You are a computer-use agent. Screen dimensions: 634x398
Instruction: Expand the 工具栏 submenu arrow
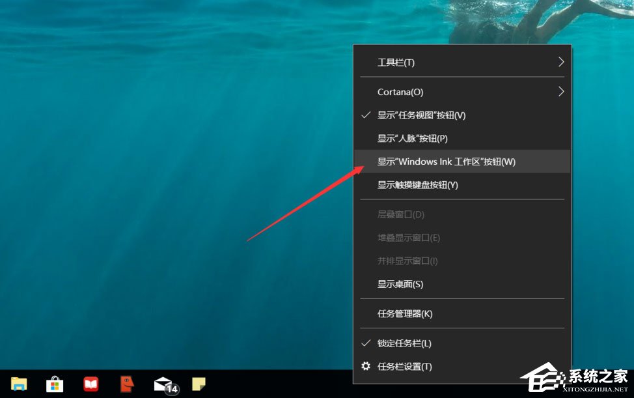[560, 62]
